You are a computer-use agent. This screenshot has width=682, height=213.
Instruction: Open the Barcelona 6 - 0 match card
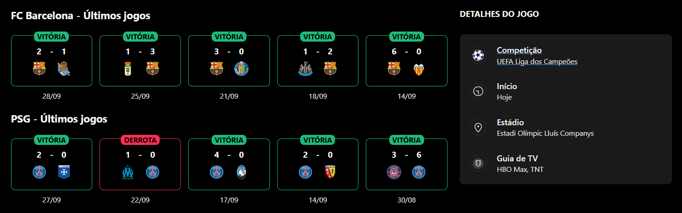[x=406, y=61]
